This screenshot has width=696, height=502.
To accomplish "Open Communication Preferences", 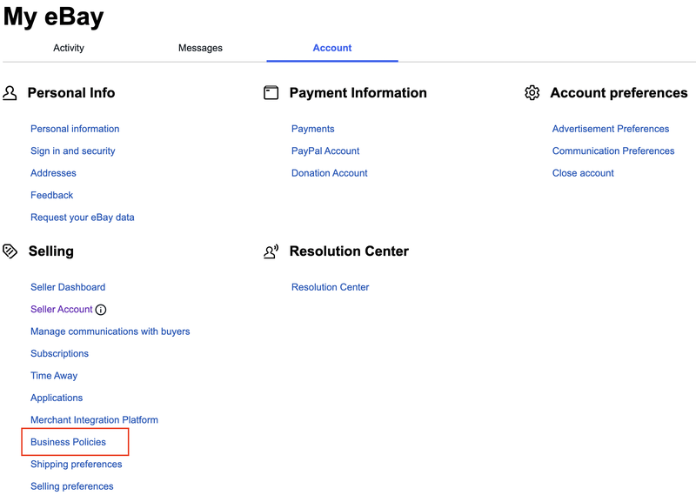I will click(x=613, y=151).
